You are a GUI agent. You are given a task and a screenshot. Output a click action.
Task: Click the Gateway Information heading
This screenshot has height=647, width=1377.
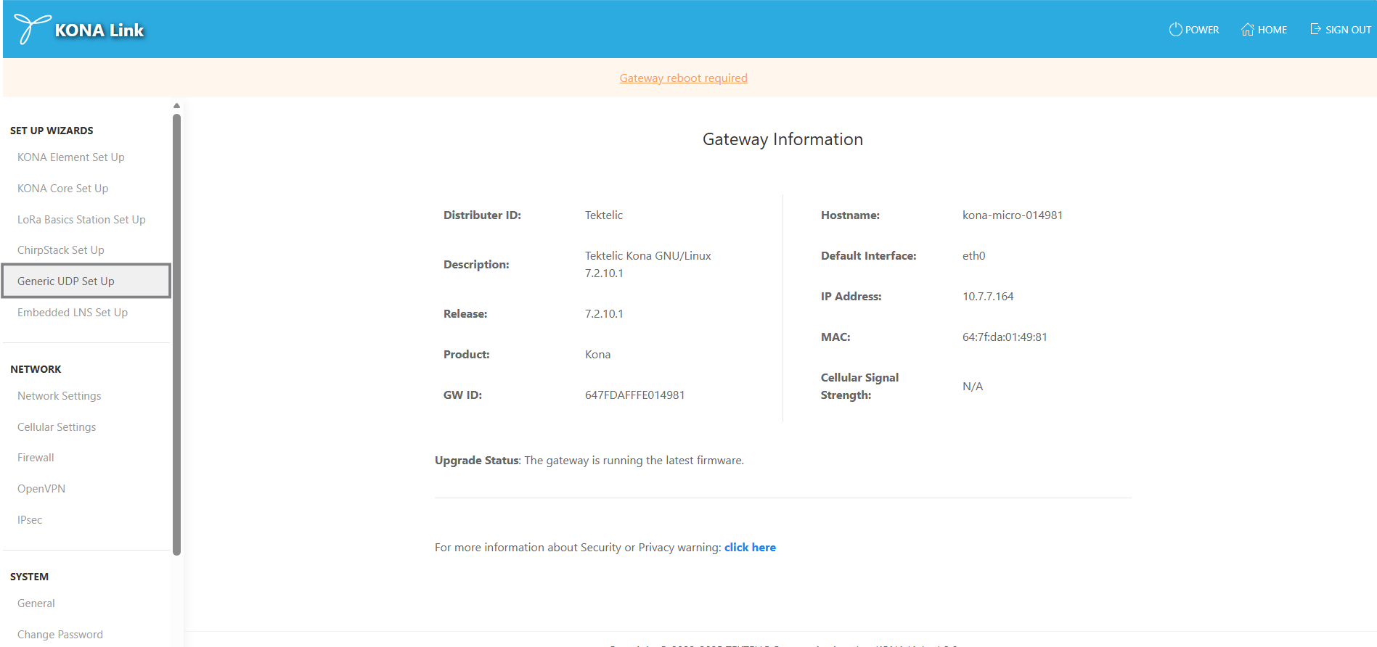[x=783, y=139]
